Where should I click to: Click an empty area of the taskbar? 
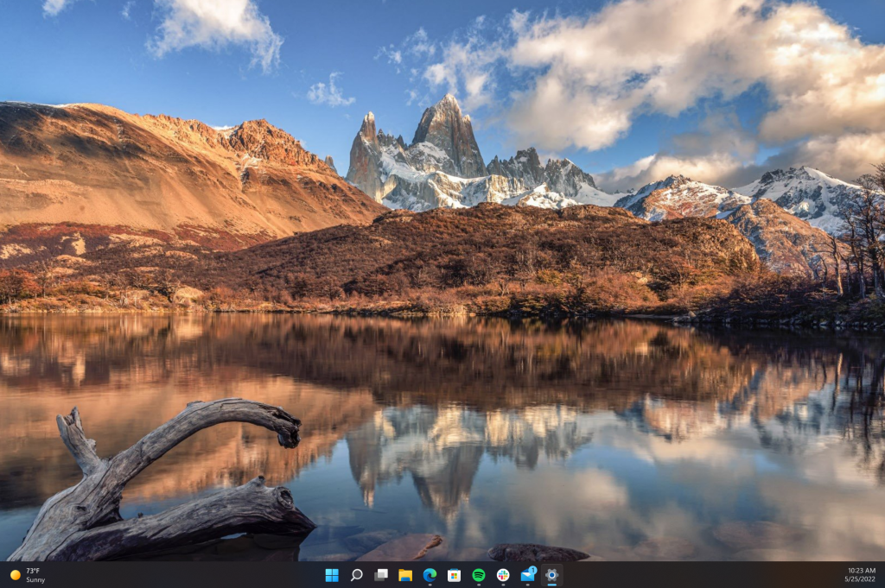coord(705,575)
